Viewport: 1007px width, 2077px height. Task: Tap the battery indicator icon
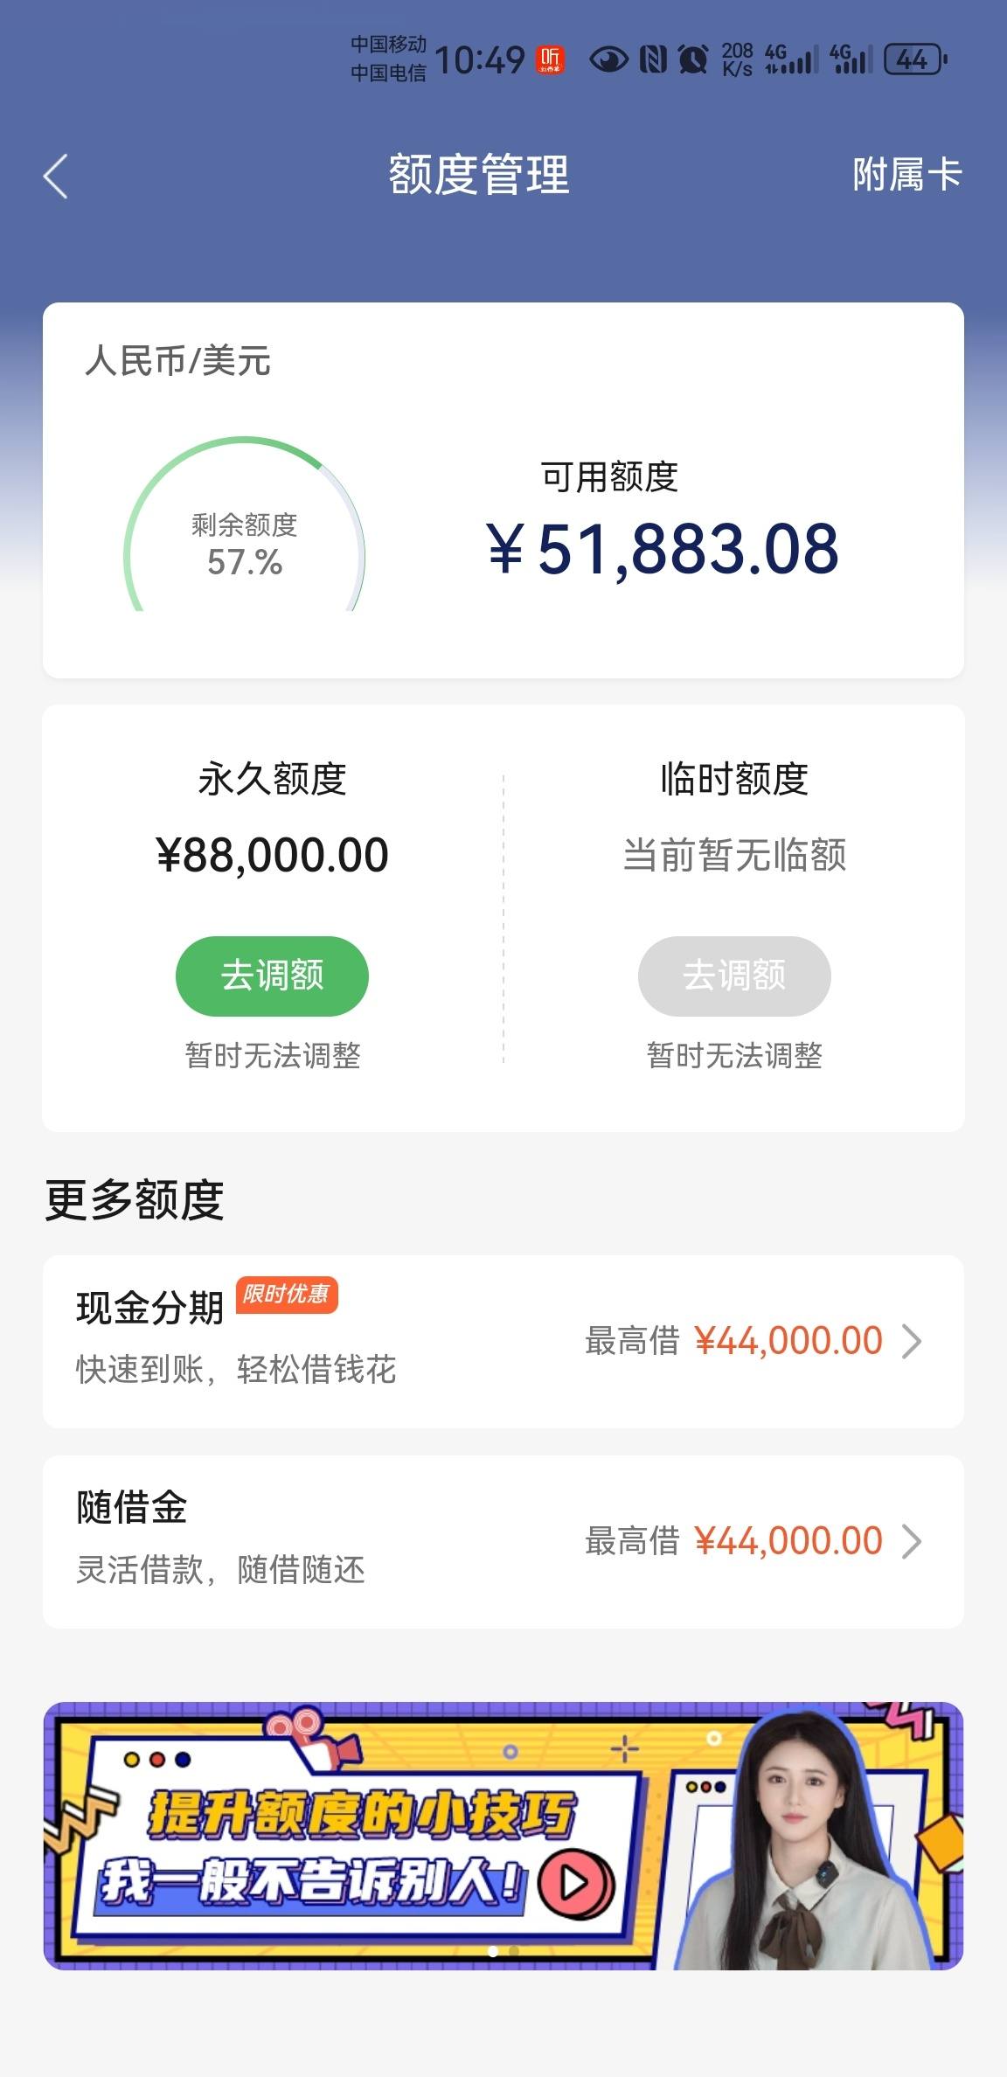click(x=915, y=59)
